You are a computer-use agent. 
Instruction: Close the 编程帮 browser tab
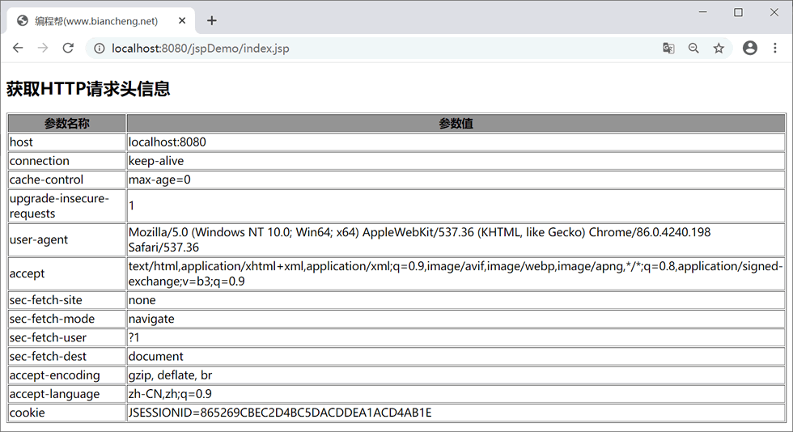click(x=182, y=21)
